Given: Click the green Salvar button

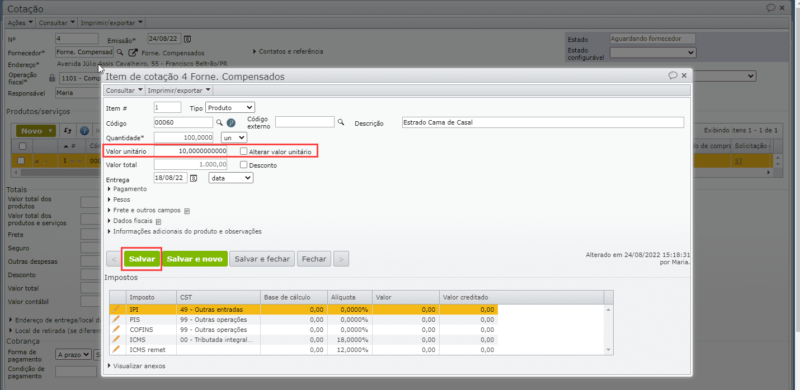Looking at the screenshot, I should pos(142,259).
